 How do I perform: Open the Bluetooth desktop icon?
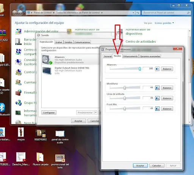tap(2, 108)
